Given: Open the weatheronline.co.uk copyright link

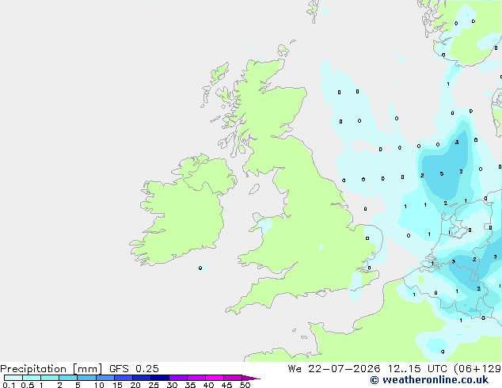Looking at the screenshot, I should [x=429, y=380].
